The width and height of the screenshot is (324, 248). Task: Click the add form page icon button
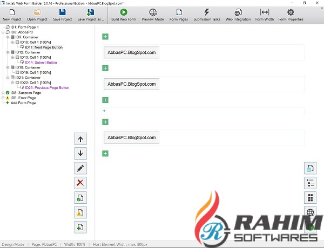click(80, 227)
